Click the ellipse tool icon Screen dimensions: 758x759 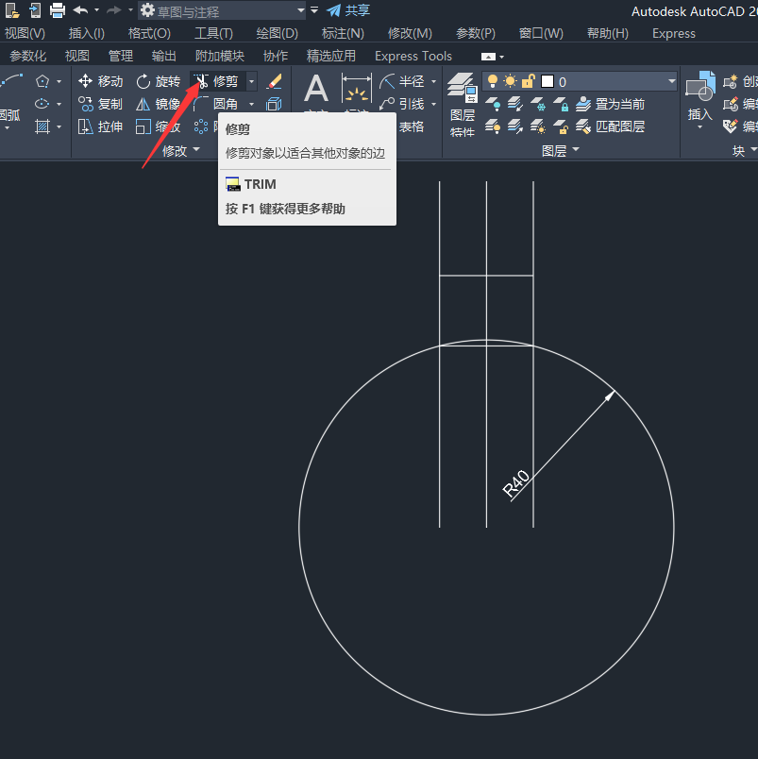tap(42, 104)
